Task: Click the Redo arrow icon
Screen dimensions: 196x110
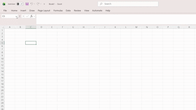Action: click(38, 4)
